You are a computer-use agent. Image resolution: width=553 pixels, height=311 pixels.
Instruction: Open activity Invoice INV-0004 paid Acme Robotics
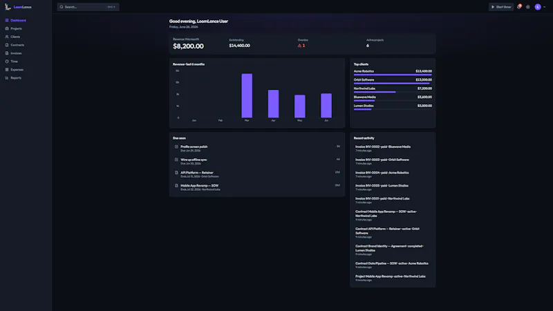click(393, 175)
